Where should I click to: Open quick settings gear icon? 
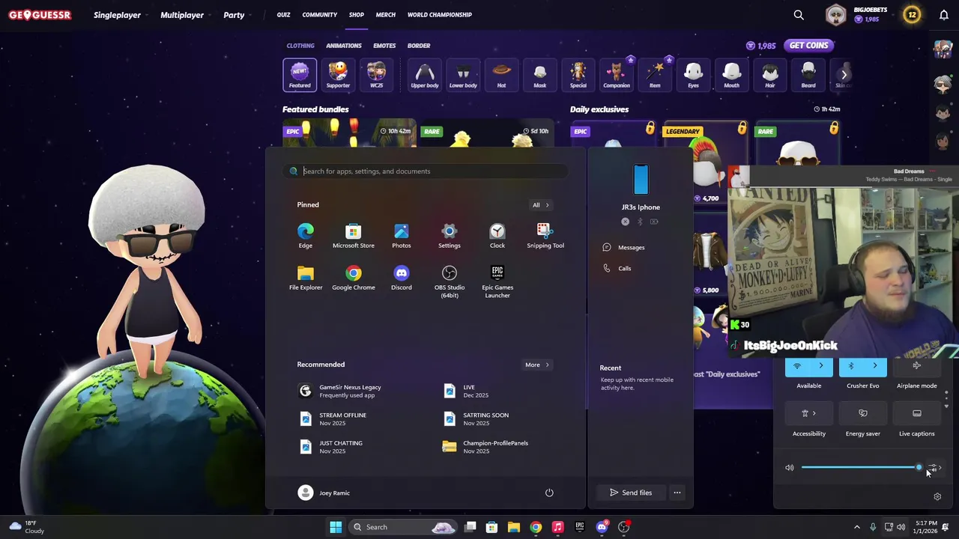click(x=937, y=496)
